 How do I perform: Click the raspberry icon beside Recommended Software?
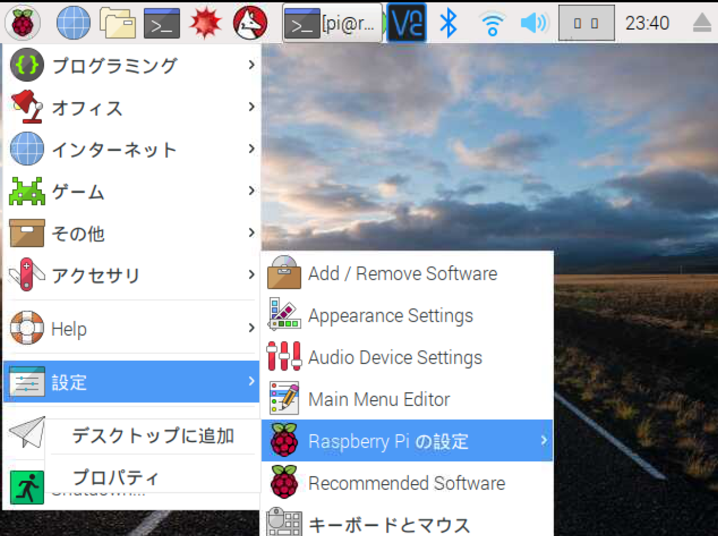coord(284,482)
